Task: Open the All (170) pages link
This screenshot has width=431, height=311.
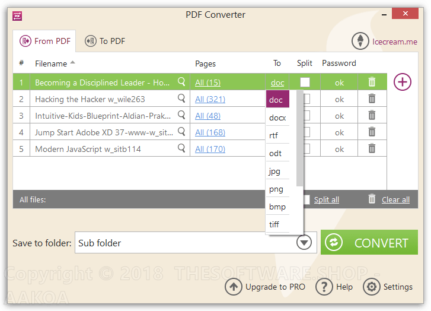Action: pyautogui.click(x=210, y=149)
